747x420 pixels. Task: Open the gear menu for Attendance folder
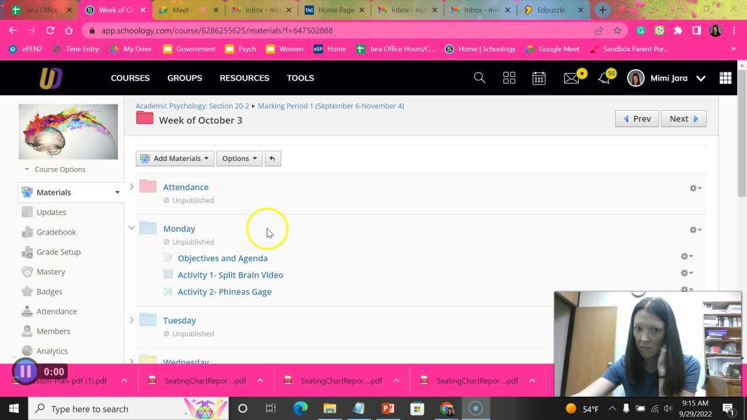click(x=695, y=188)
